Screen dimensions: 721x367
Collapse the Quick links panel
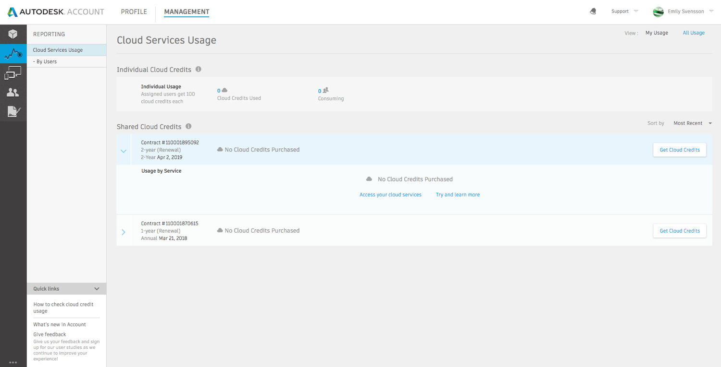[97, 289]
